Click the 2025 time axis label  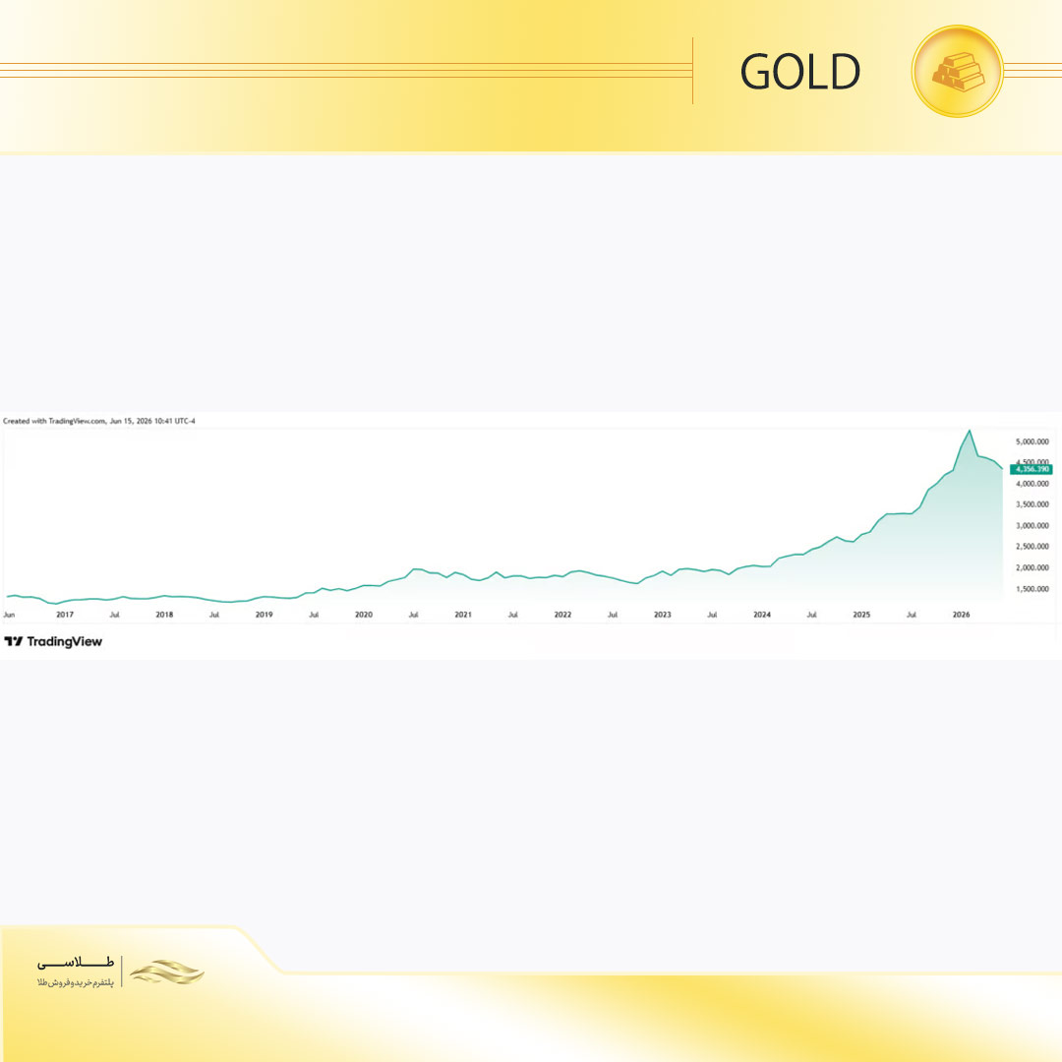861,615
